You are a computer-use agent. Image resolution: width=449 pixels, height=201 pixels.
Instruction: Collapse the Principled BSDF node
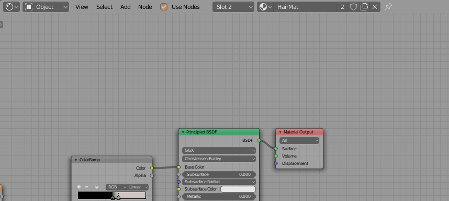(x=183, y=132)
